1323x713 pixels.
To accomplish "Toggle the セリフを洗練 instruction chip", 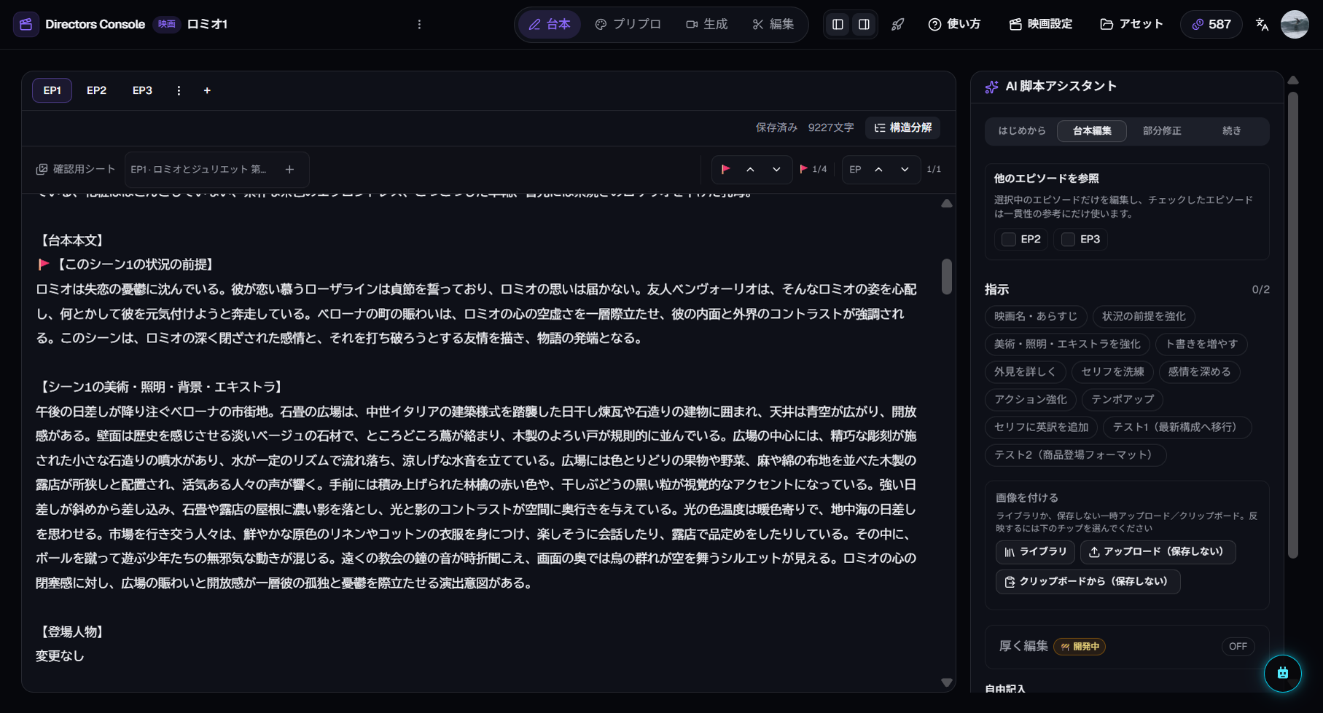I will 1112,371.
